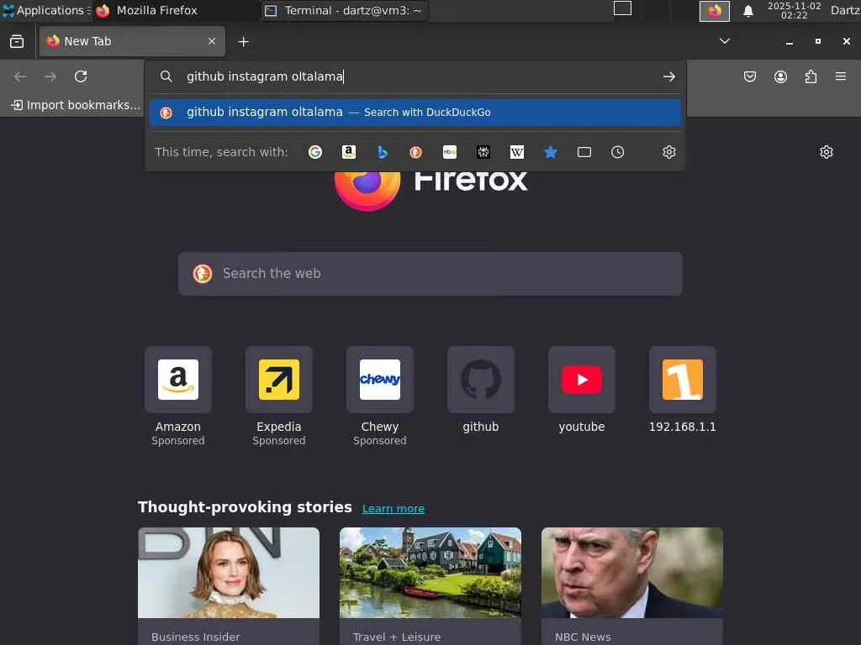Open search settings gear in the dropdown
The image size is (861, 645).
668,152
